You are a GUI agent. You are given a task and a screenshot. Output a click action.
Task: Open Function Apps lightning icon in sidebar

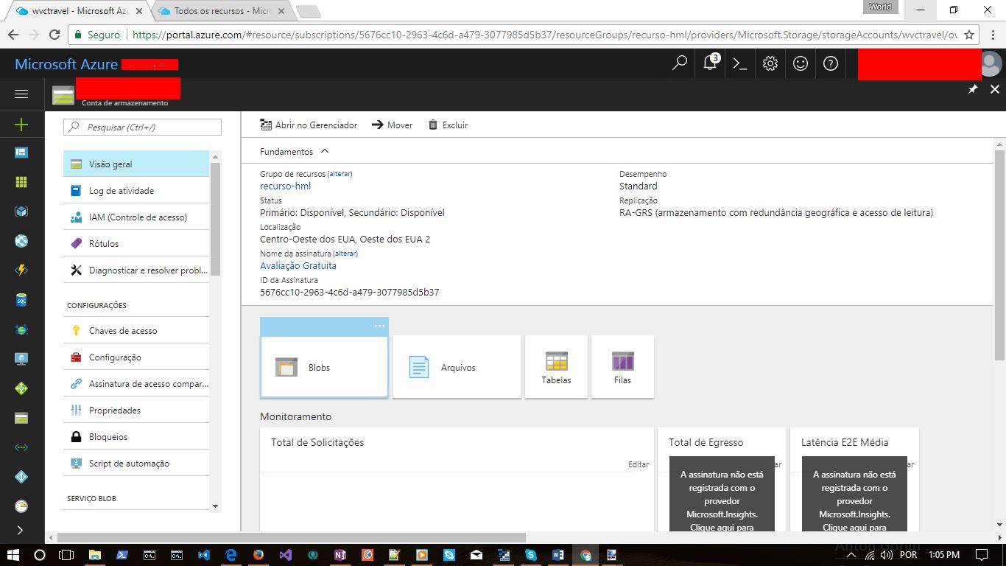pyautogui.click(x=21, y=270)
